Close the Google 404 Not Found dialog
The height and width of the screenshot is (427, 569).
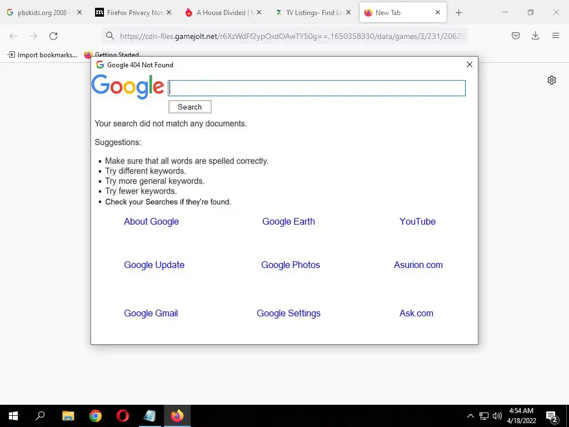click(x=469, y=64)
